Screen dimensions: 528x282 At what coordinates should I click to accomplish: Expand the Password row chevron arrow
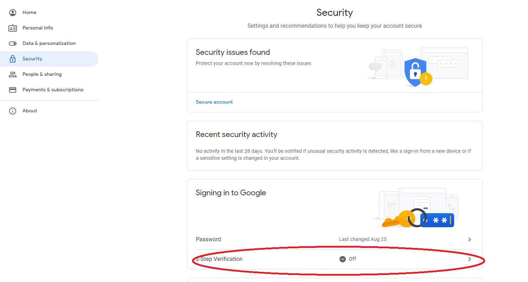click(470, 240)
